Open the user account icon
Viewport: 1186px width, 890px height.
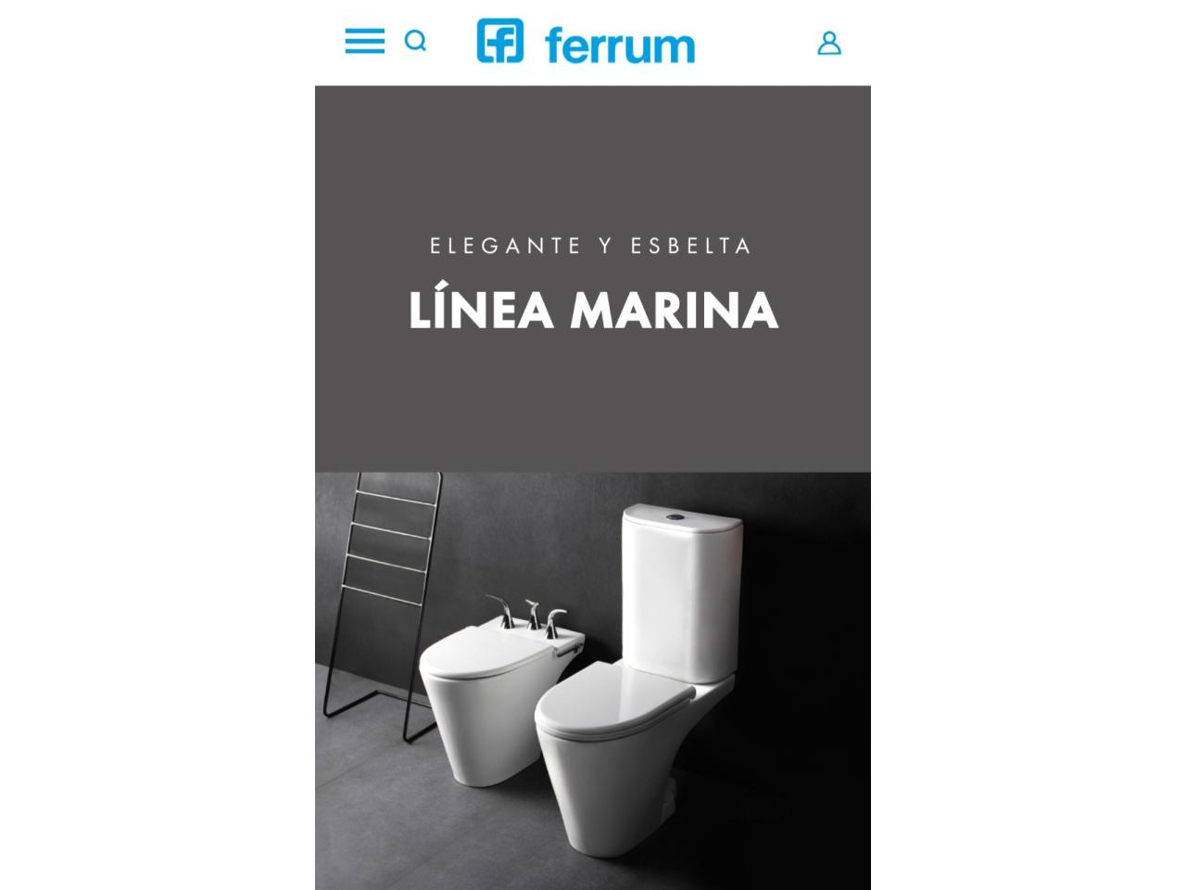829,43
